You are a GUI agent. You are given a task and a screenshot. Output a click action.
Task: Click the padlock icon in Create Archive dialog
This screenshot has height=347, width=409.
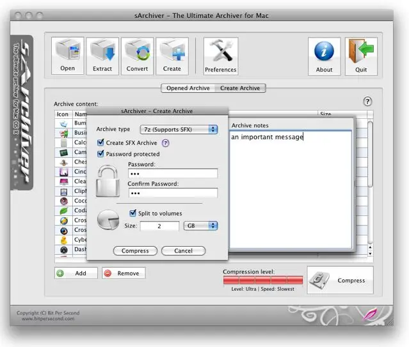tap(108, 181)
